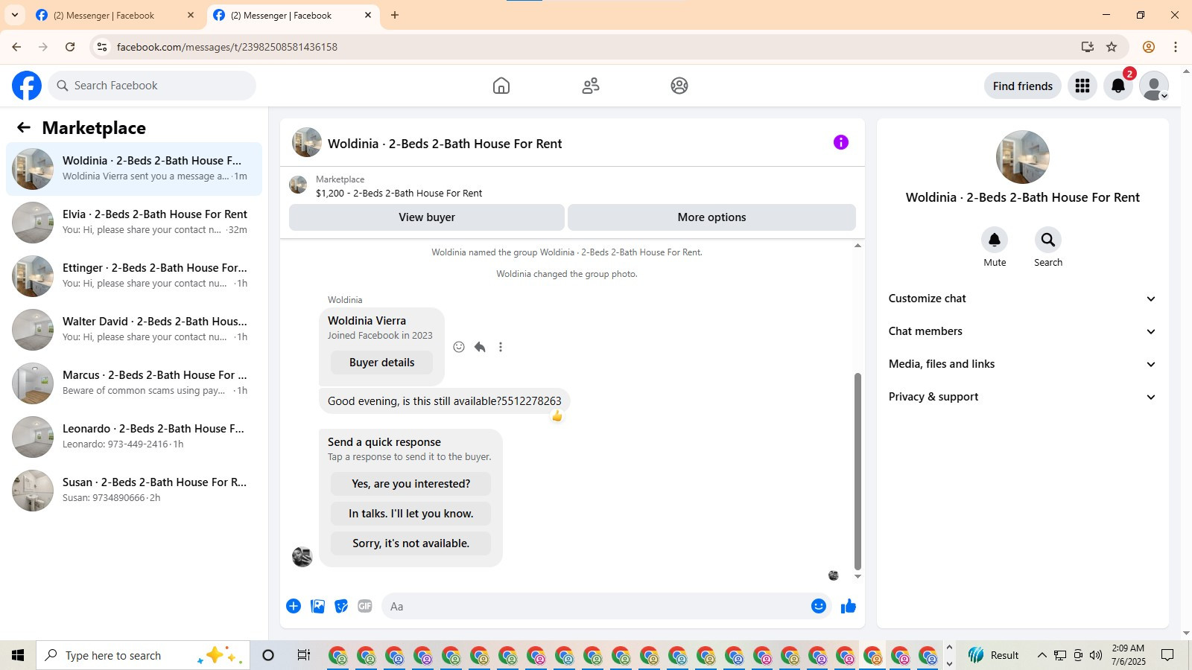
Task: Open the Windows Start menu
Action: [x=18, y=655]
